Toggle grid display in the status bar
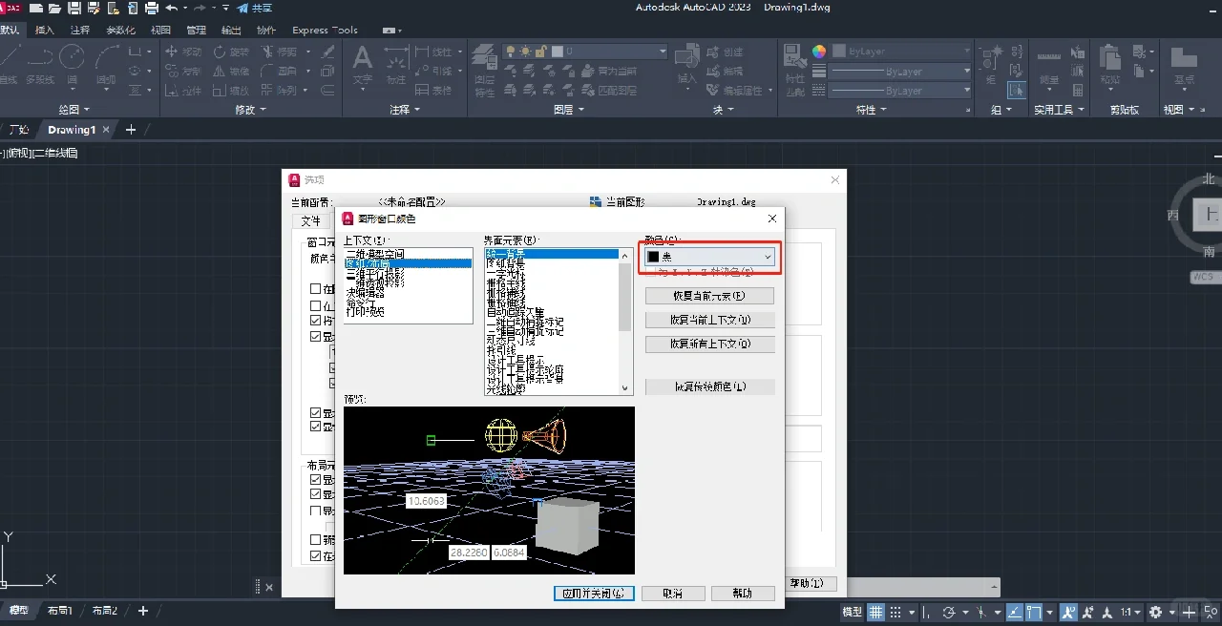 click(874, 614)
